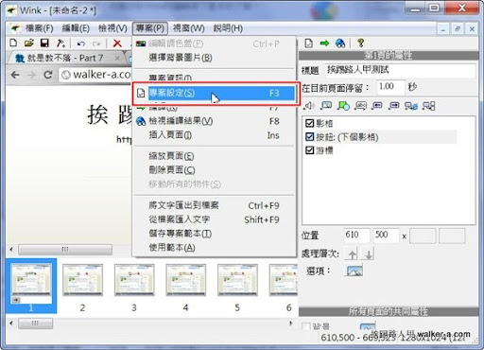484x350 pixels.
Task: Toggle the 影格 checkbox
Action: [x=310, y=123]
